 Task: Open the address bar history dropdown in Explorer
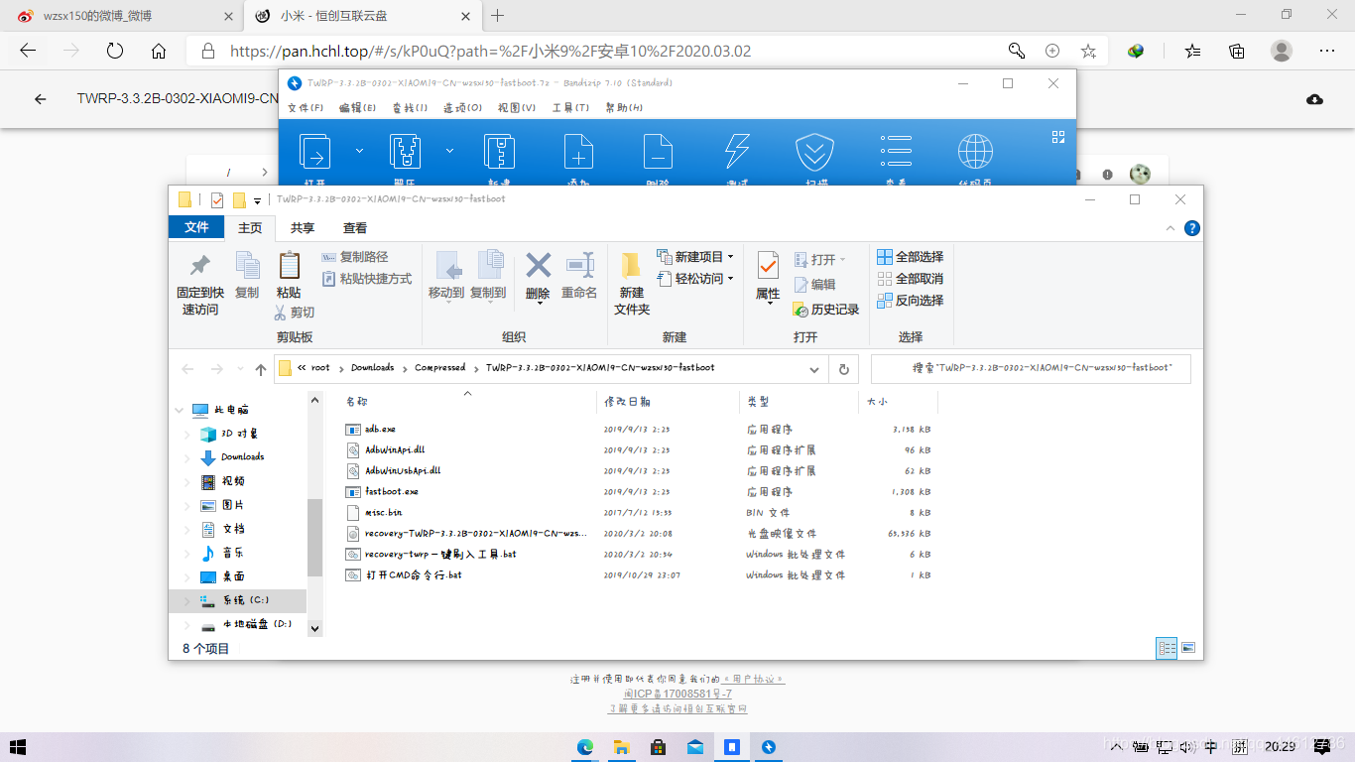click(x=814, y=369)
